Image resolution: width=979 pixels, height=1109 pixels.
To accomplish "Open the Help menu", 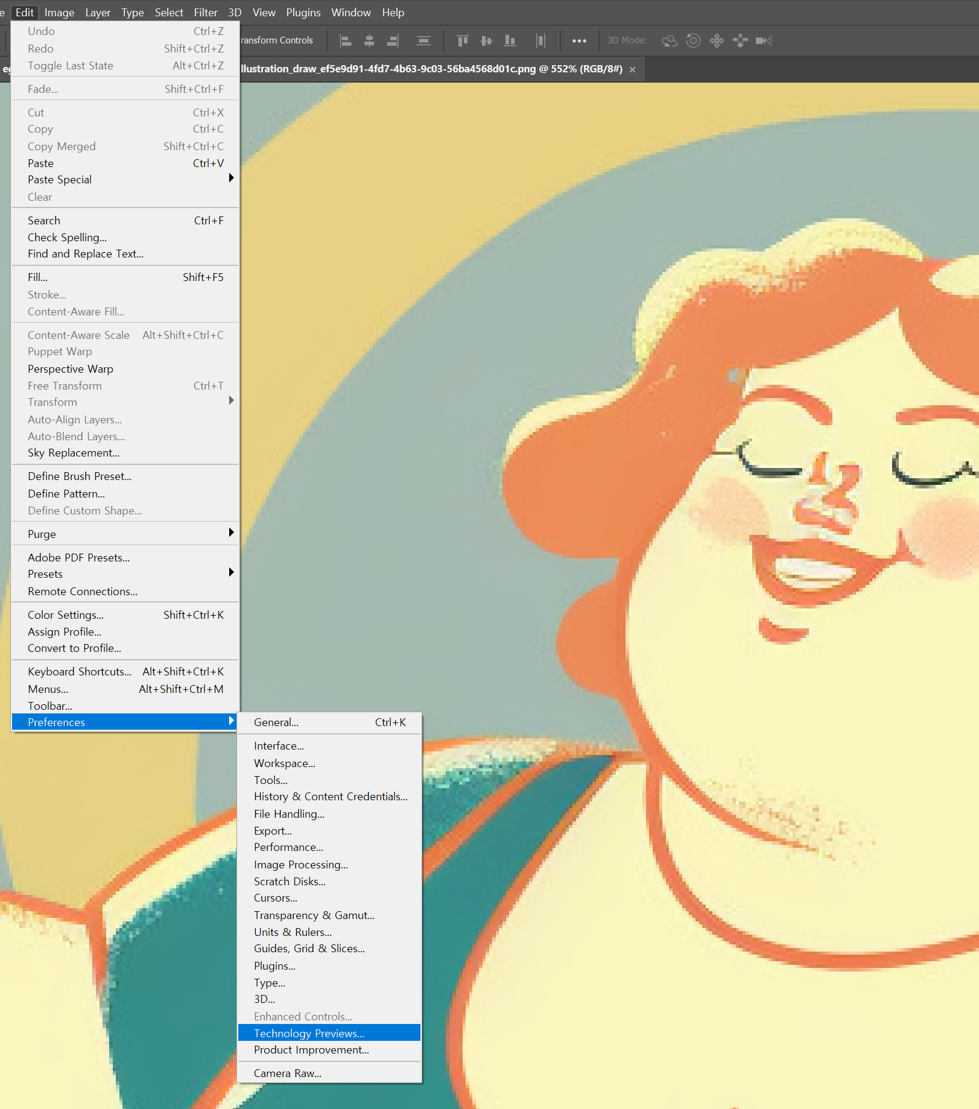I will click(x=393, y=12).
